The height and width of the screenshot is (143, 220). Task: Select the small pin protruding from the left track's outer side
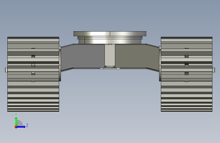tap(6, 70)
